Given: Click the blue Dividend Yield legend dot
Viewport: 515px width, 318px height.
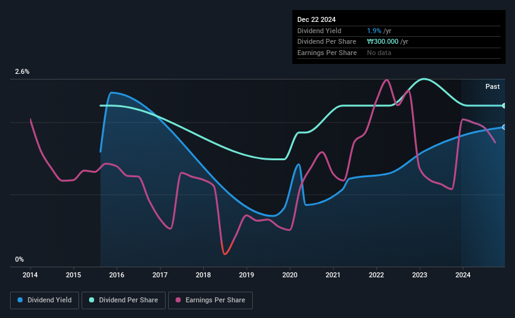Looking at the screenshot, I should pos(20,300).
